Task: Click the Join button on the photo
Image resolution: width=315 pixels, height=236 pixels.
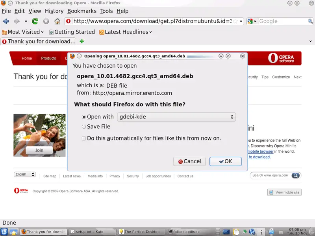Action: (39, 150)
